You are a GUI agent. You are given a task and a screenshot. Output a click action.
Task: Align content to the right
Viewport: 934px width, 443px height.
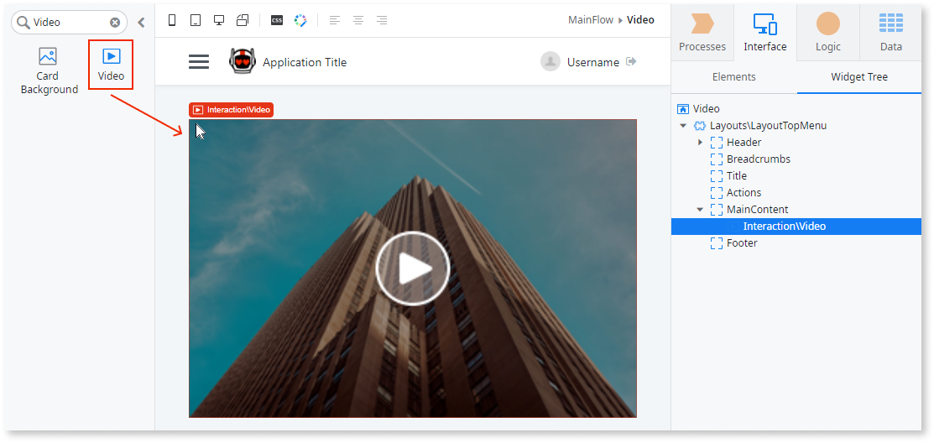[382, 20]
